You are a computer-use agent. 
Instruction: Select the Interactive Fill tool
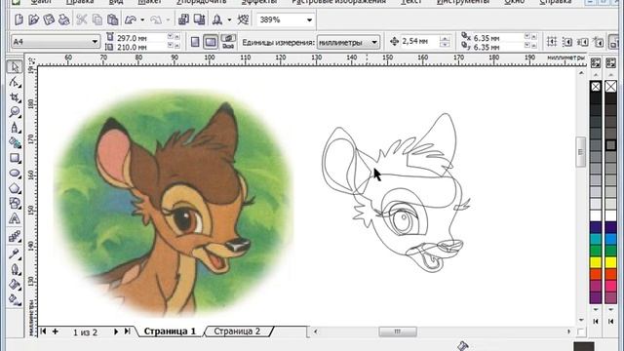15,299
